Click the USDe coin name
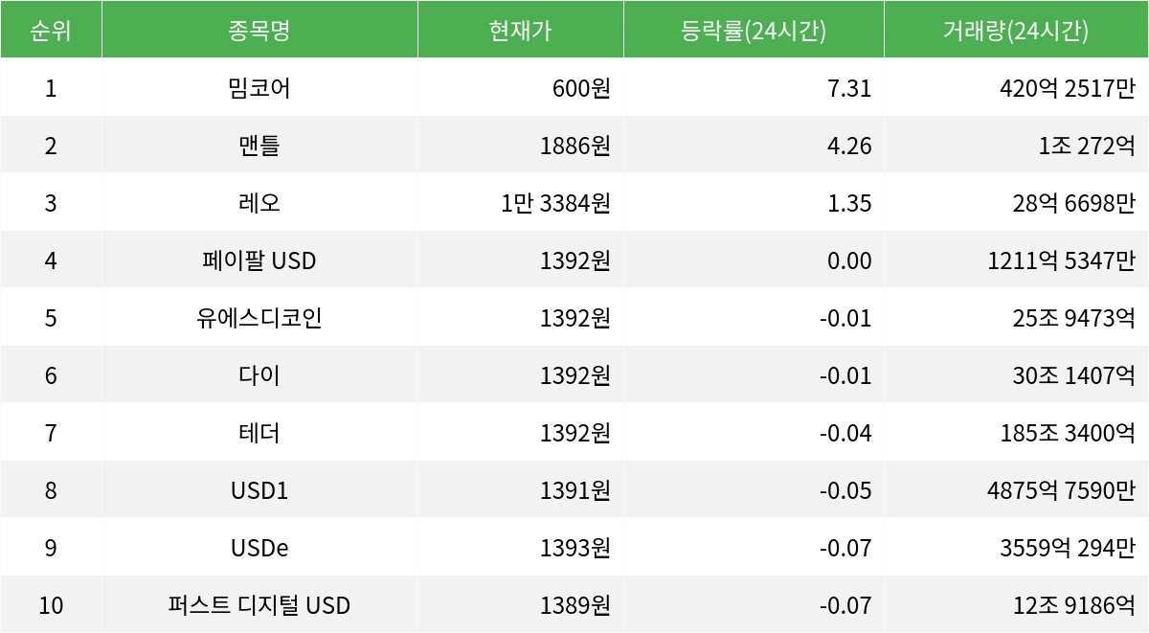This screenshot has height=633, width=1149. pos(259,548)
